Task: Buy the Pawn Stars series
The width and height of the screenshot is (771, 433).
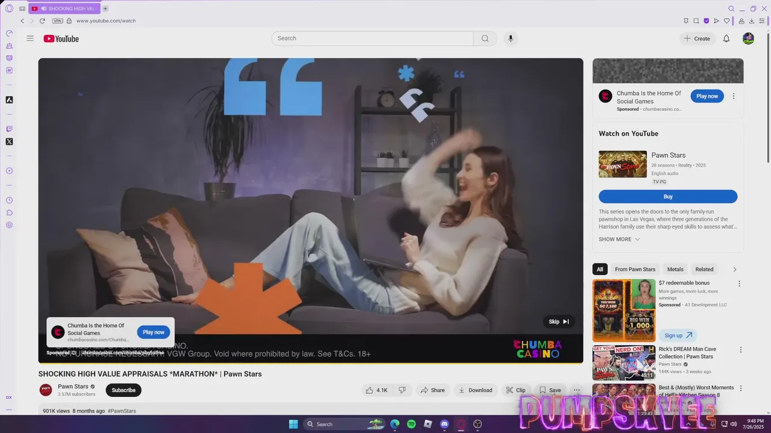Action: tap(668, 197)
